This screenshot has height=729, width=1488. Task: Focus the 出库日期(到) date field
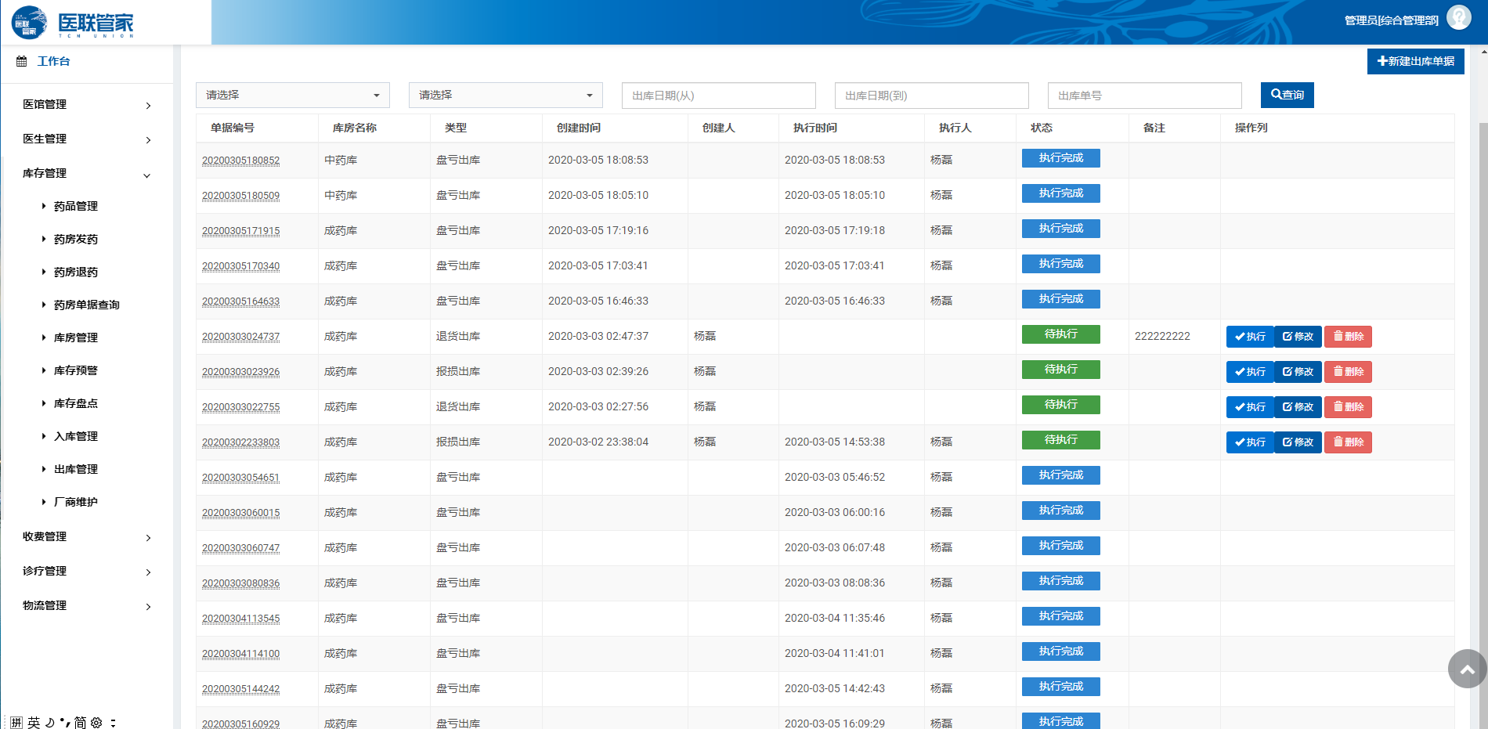pos(932,96)
